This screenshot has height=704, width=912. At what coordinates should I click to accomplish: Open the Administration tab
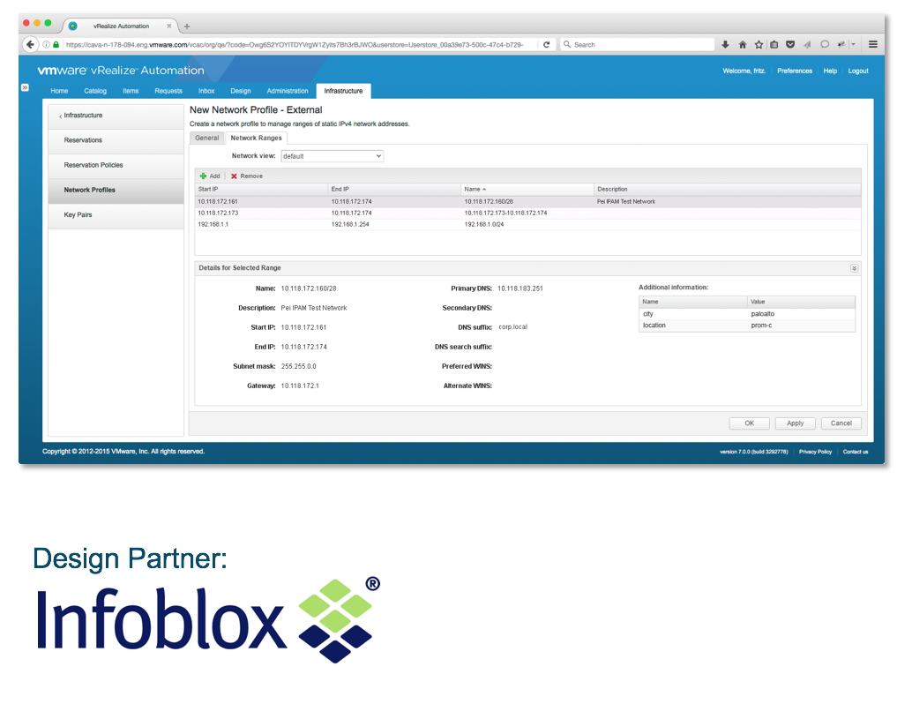[287, 91]
